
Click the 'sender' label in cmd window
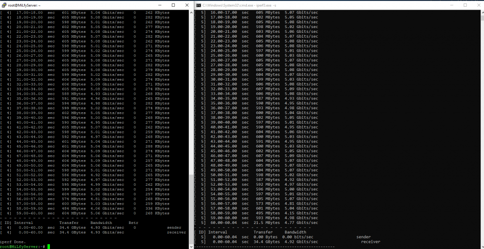tap(363, 237)
